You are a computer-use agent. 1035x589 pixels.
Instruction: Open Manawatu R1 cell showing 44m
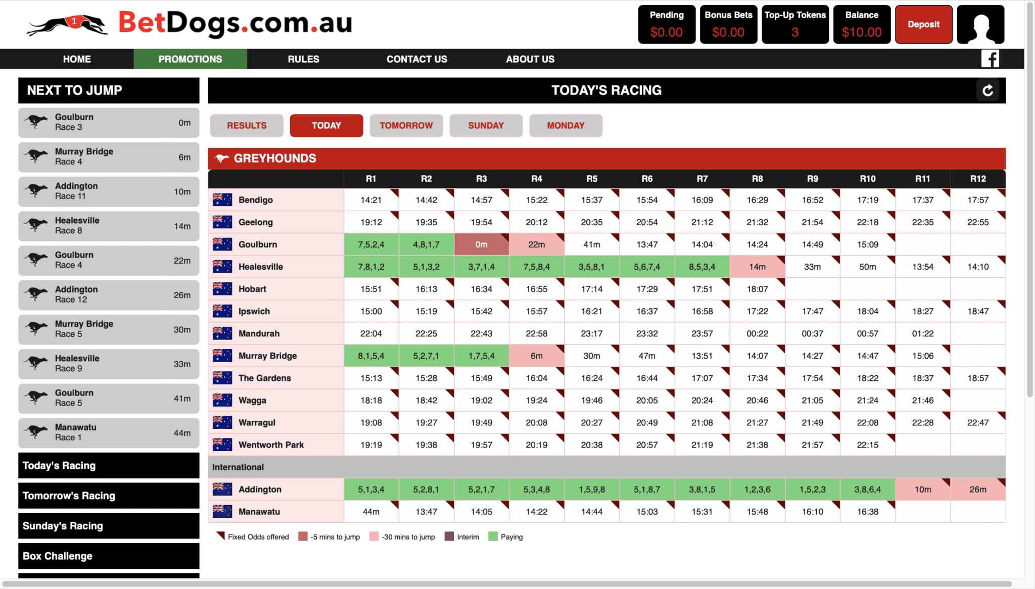371,512
